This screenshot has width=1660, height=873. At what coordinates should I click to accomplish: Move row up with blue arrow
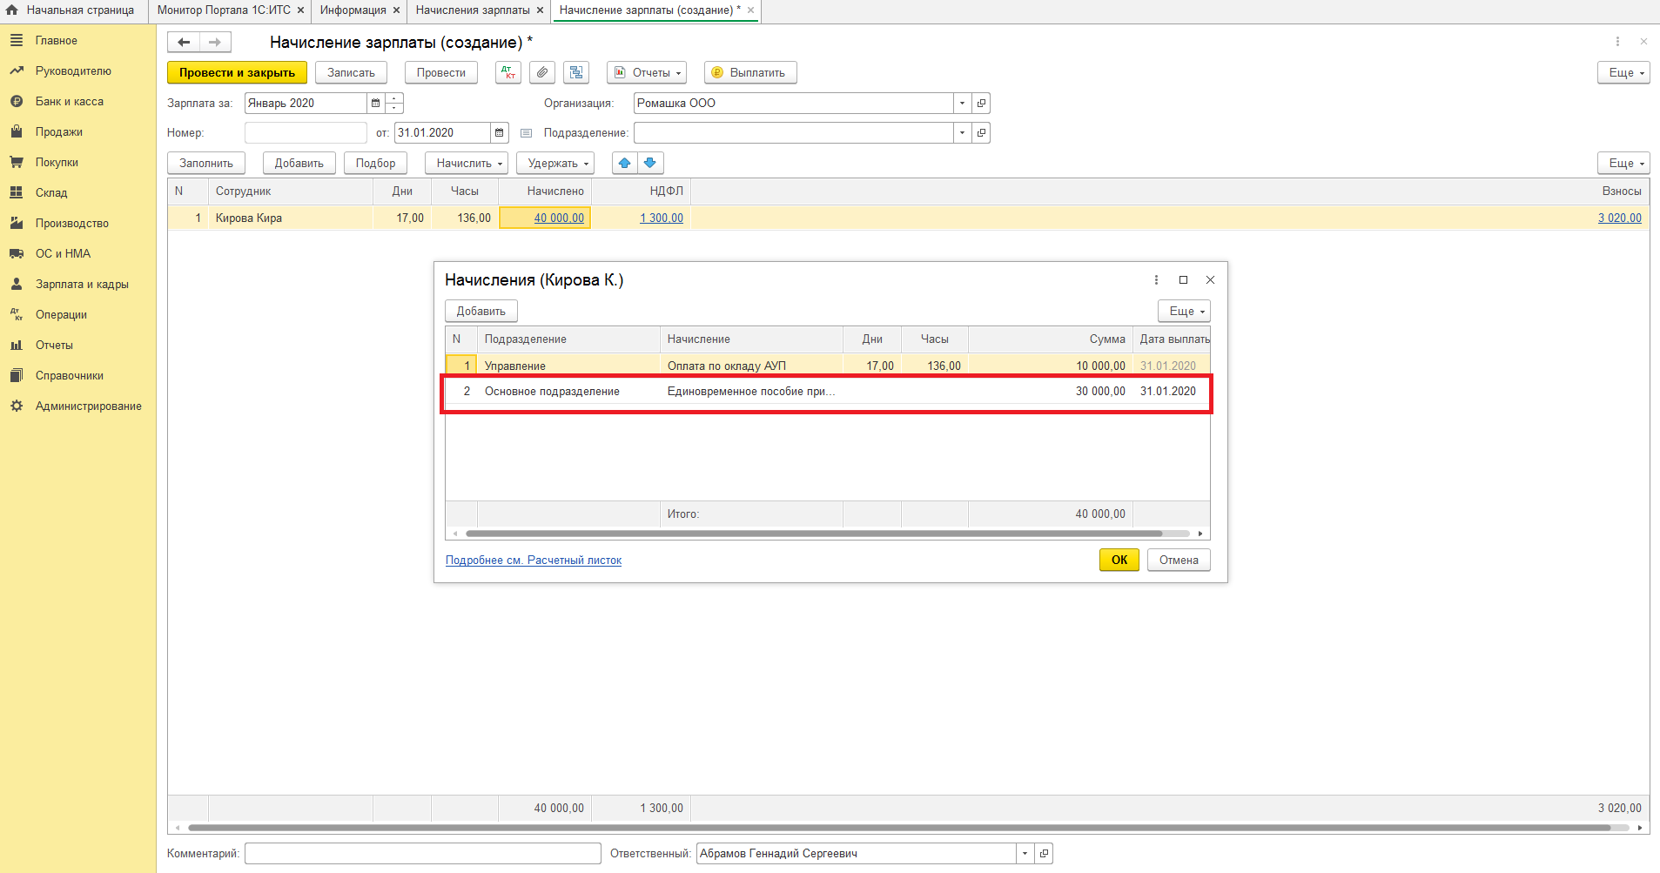click(x=625, y=164)
